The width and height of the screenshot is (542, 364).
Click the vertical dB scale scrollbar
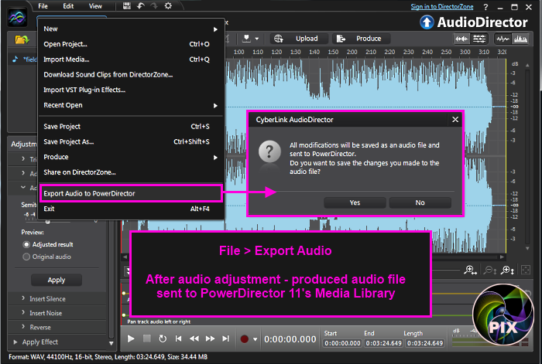pos(527,156)
